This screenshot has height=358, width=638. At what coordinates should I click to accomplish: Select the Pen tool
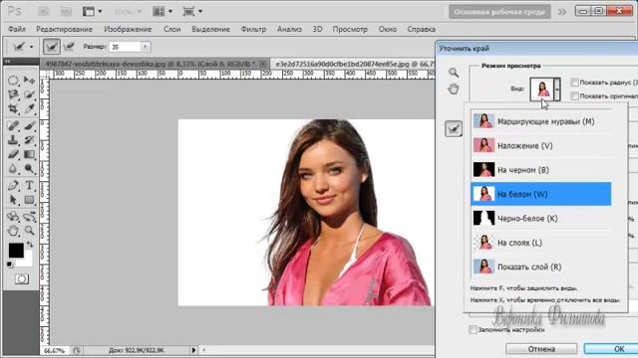coord(13,186)
